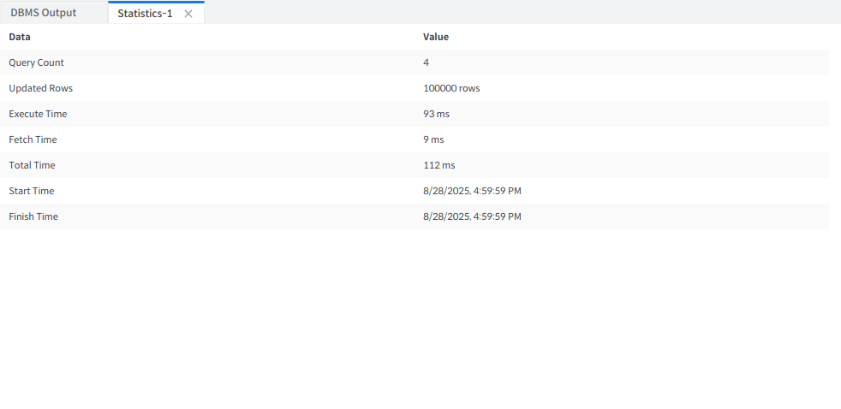Select the Finish Time label

pyautogui.click(x=33, y=216)
